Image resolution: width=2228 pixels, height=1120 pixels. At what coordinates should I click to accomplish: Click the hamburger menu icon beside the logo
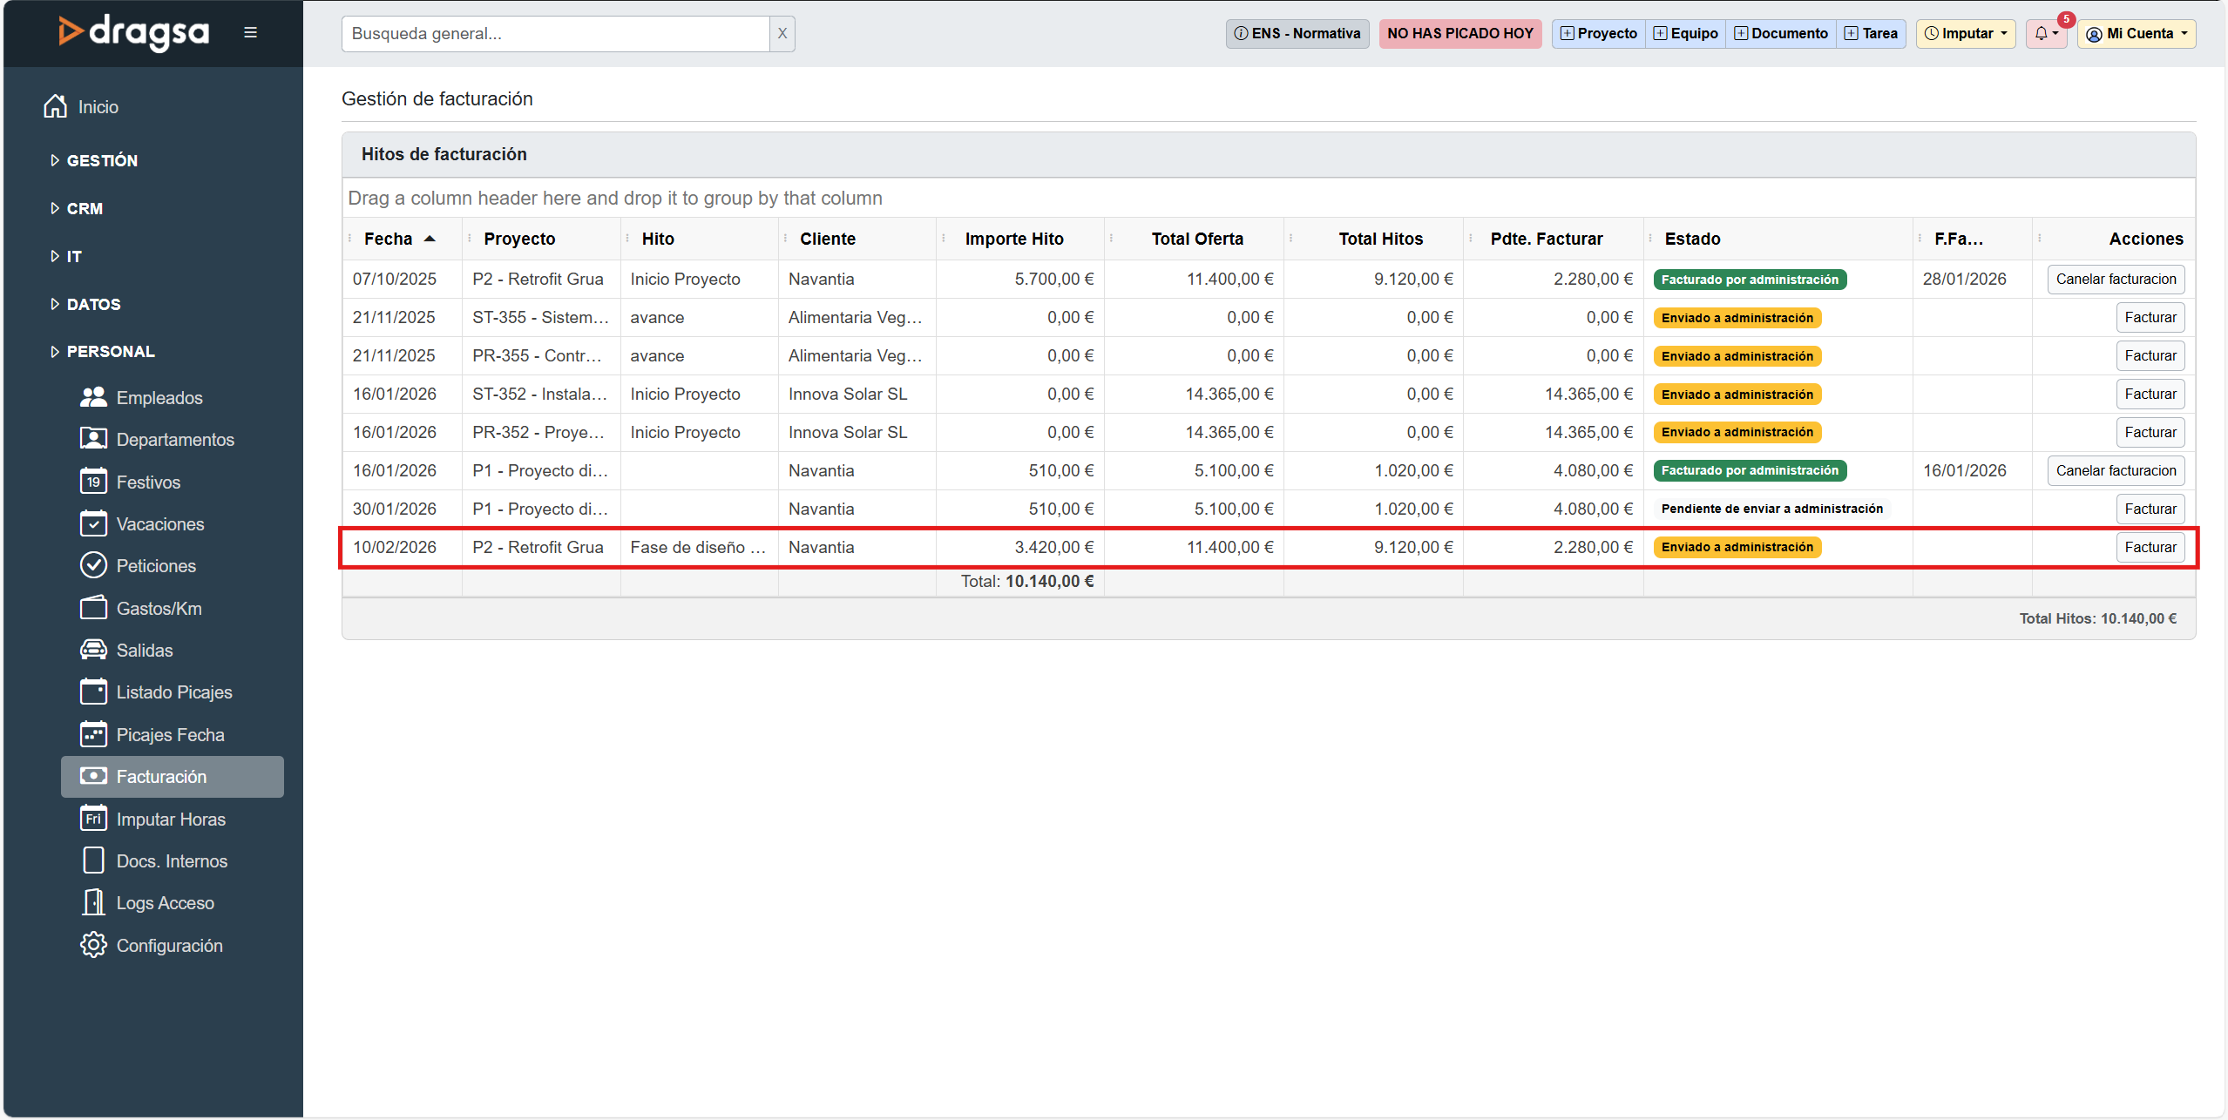(250, 33)
